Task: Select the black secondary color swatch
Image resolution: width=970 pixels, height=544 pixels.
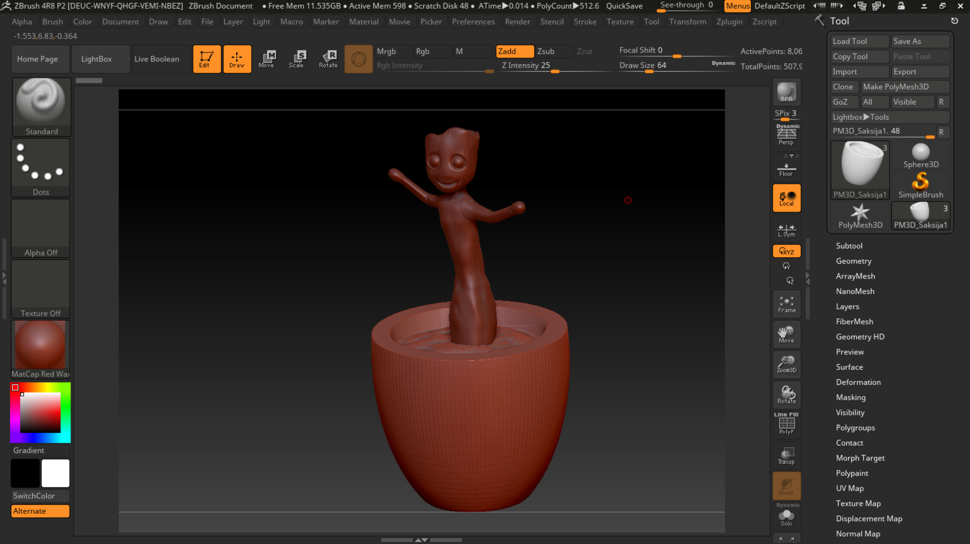Action: [25, 473]
